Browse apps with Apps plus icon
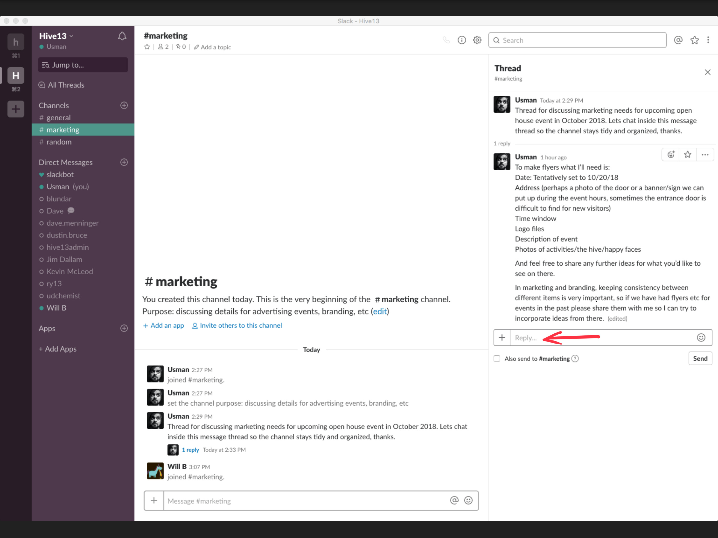 click(x=124, y=328)
